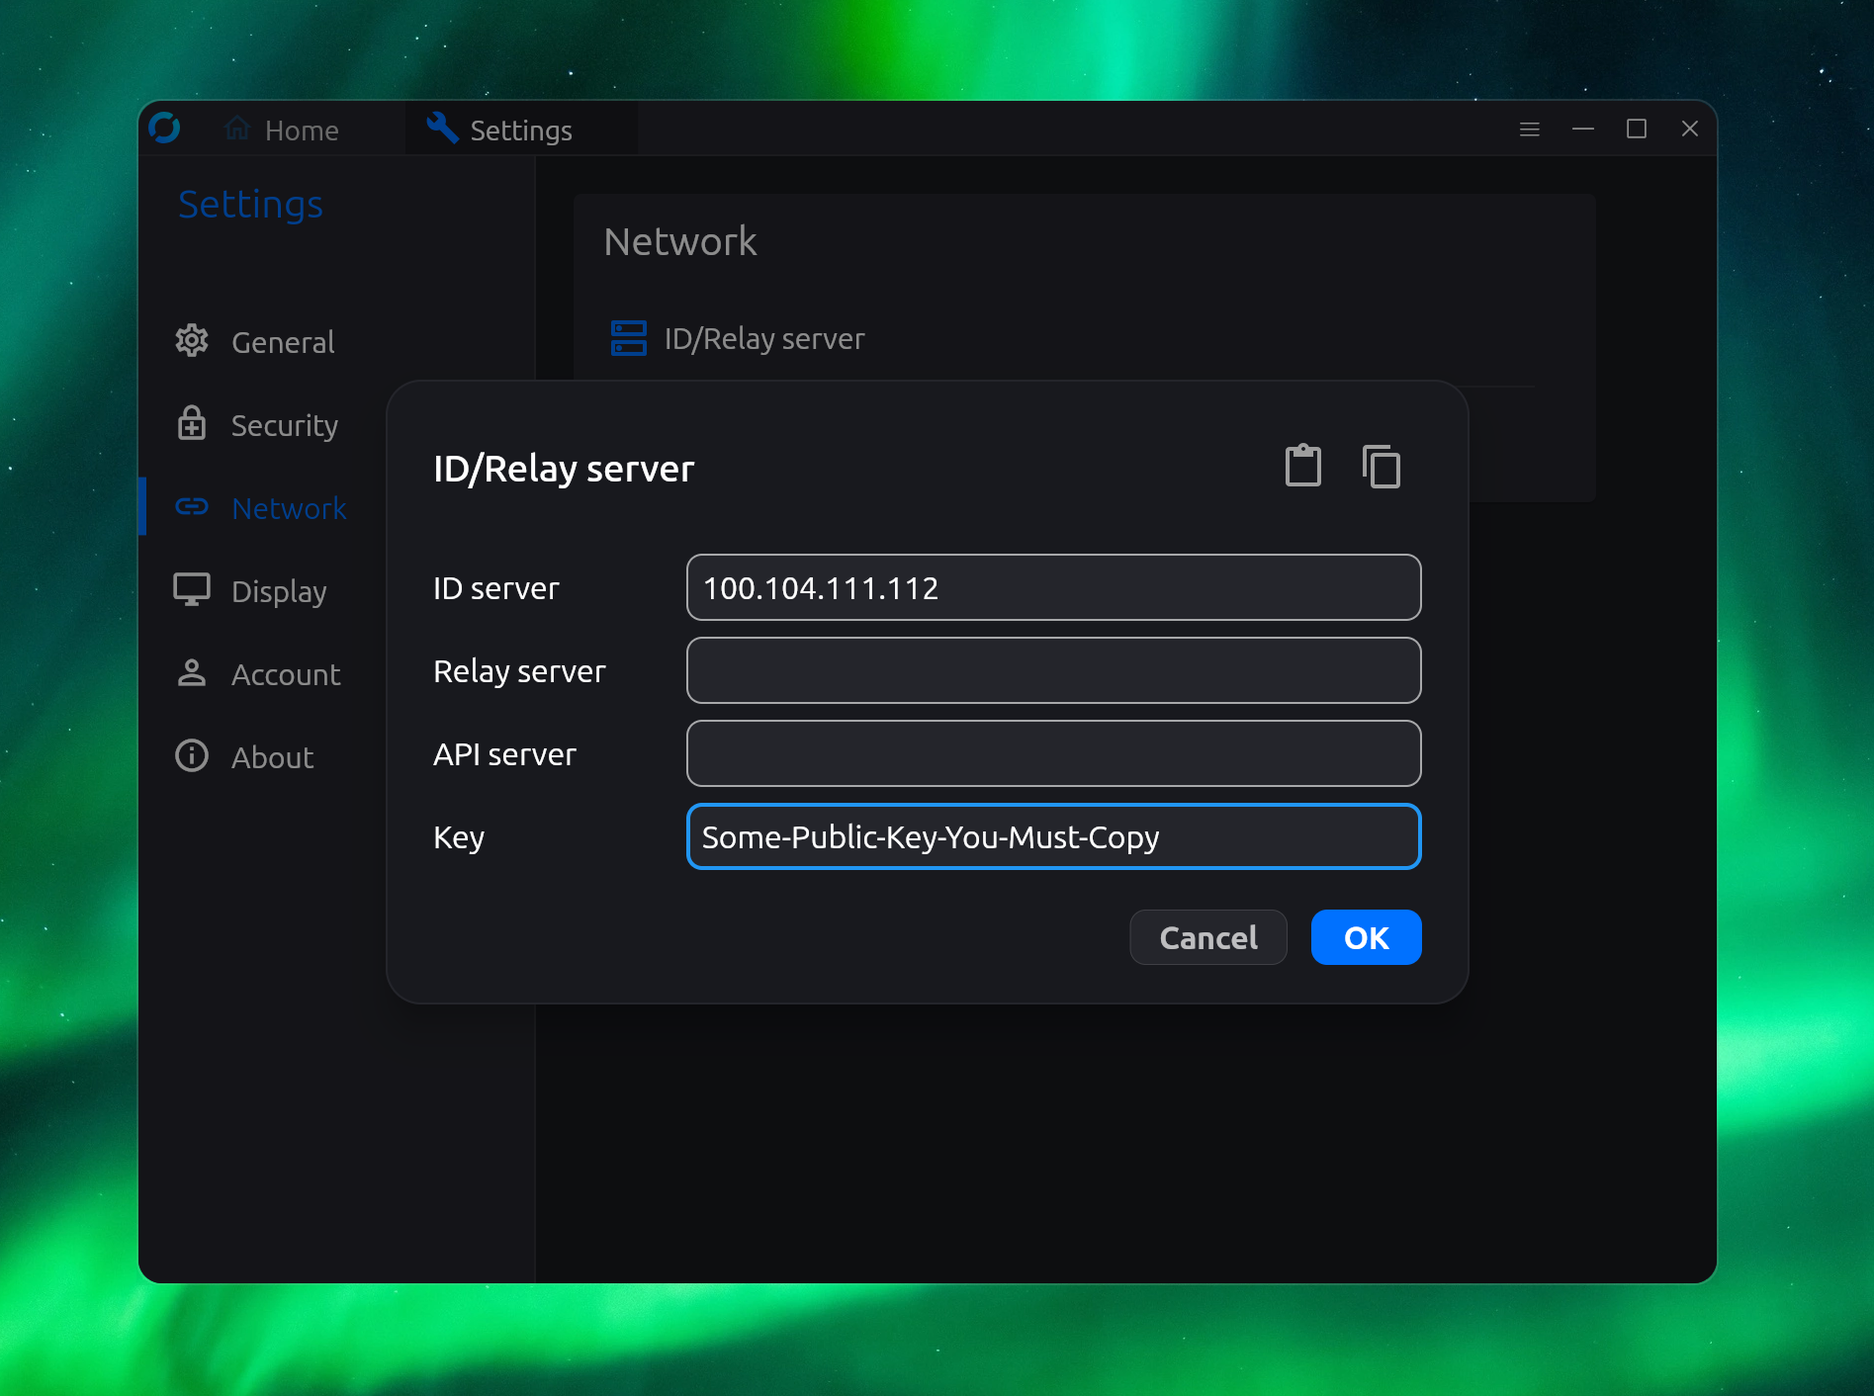This screenshot has height=1396, width=1874.
Task: Click the paste from clipboard icon
Action: pyautogui.click(x=1302, y=466)
